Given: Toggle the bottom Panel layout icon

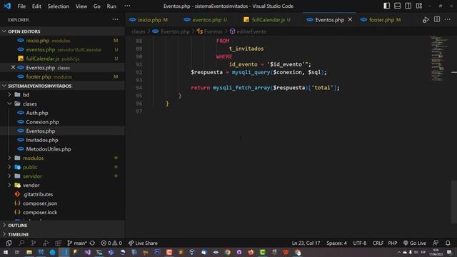Looking at the screenshot, I should 397,6.
